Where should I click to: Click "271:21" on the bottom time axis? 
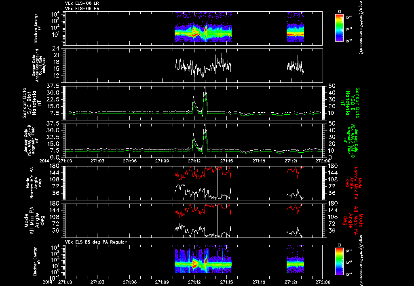[x=290, y=282]
